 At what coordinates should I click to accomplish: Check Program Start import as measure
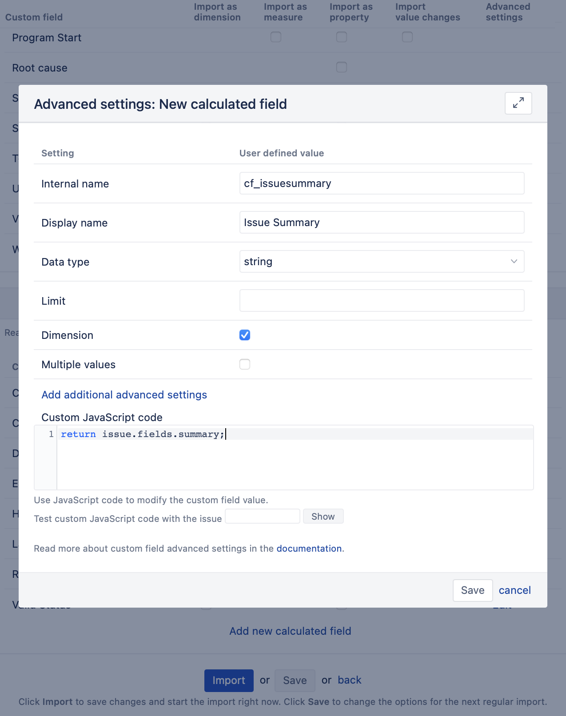click(x=276, y=37)
